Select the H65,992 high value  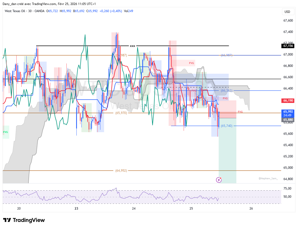(x=66, y=11)
